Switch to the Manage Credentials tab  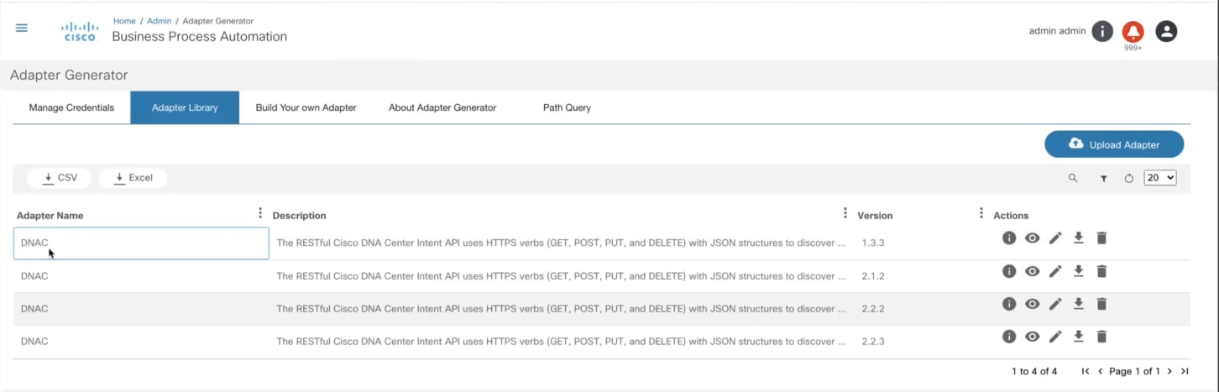pos(71,107)
